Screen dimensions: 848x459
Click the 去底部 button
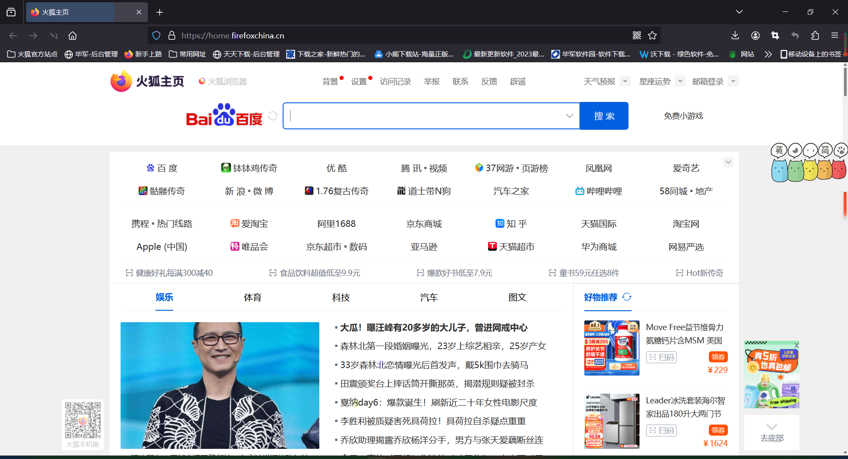772,433
